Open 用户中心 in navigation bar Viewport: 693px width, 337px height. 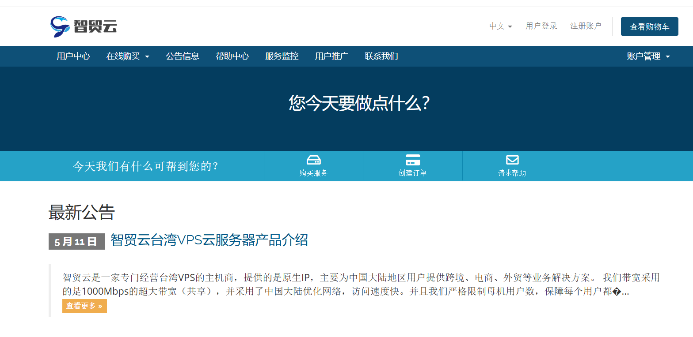(x=73, y=56)
